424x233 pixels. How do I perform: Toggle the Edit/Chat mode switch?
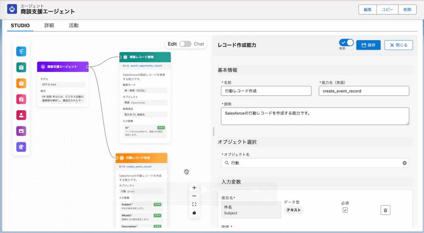[x=185, y=44]
